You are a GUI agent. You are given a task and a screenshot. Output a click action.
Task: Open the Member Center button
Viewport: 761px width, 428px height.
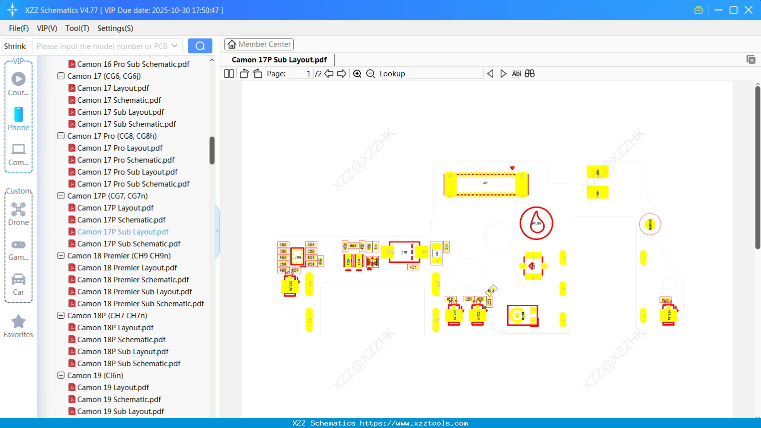pyautogui.click(x=259, y=44)
